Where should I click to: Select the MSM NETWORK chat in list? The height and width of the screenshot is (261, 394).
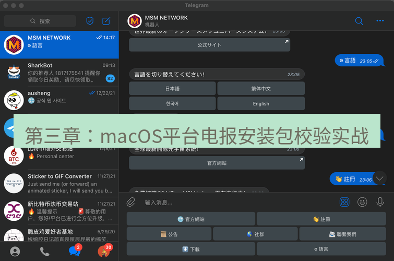click(x=59, y=45)
